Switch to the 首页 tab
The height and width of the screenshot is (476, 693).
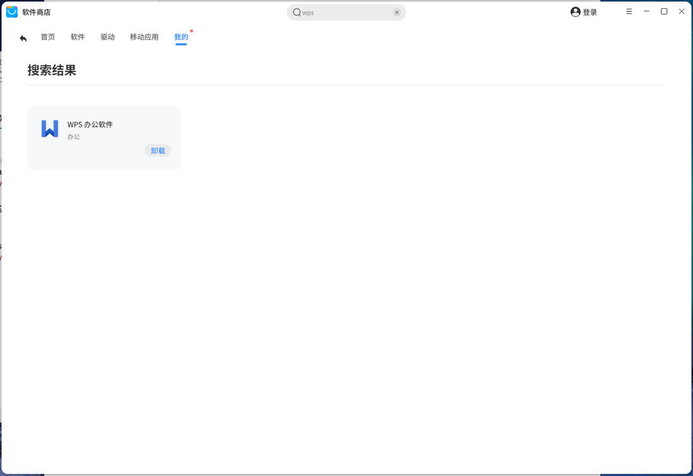pos(48,37)
